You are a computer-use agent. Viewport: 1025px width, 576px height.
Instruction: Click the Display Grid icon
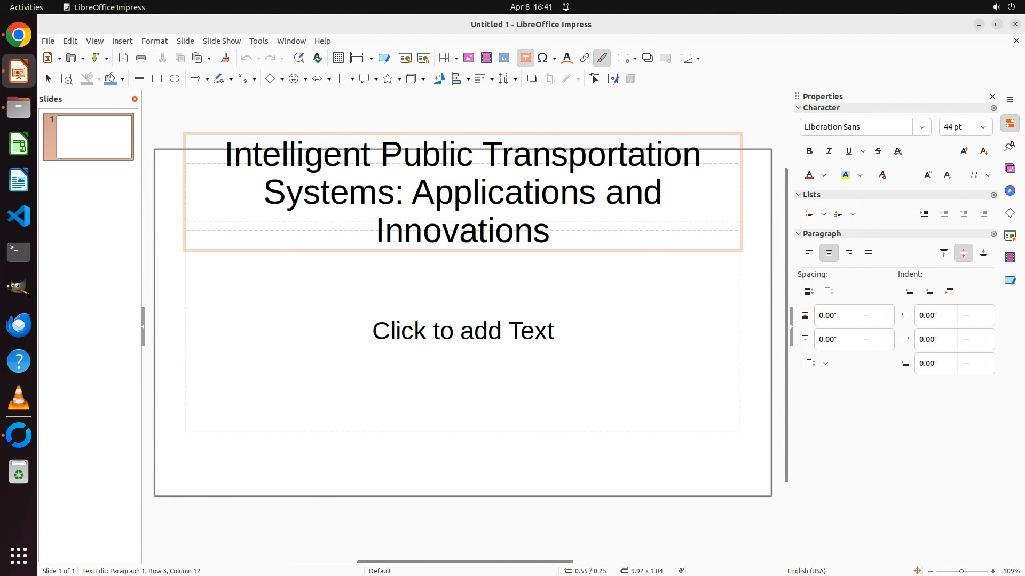[338, 58]
